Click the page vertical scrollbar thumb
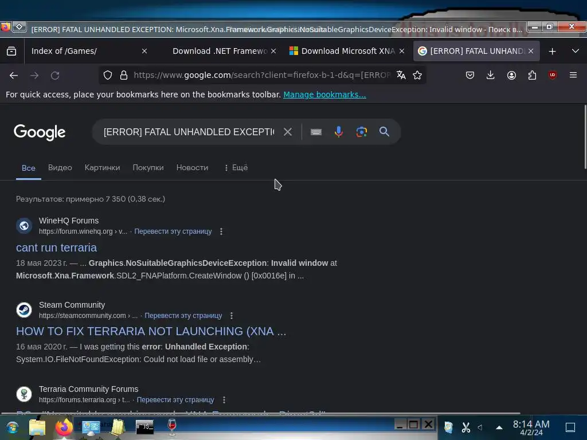587x440 pixels. point(585,137)
